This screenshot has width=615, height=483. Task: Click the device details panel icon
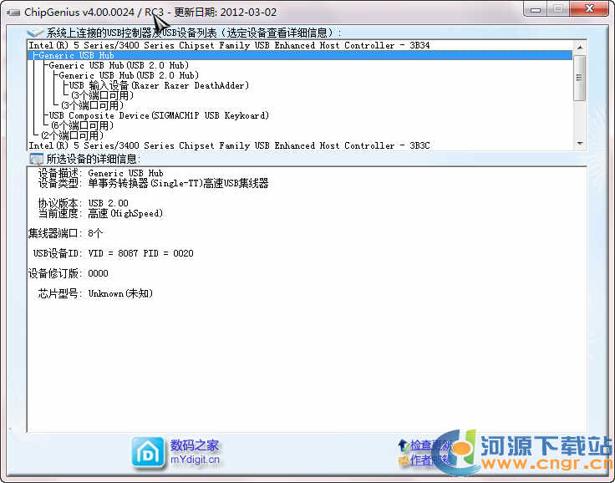point(35,159)
